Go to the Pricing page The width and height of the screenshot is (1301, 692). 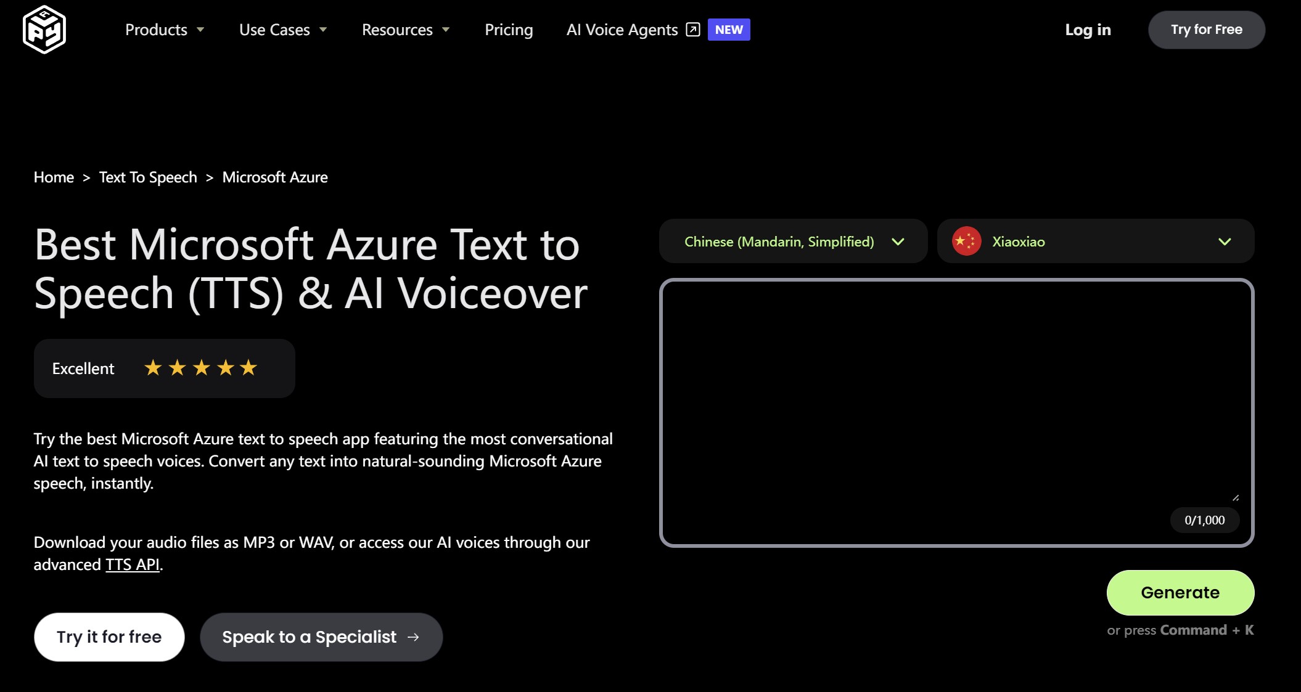point(509,30)
